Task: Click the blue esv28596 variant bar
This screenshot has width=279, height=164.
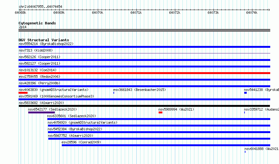Action: point(166,145)
